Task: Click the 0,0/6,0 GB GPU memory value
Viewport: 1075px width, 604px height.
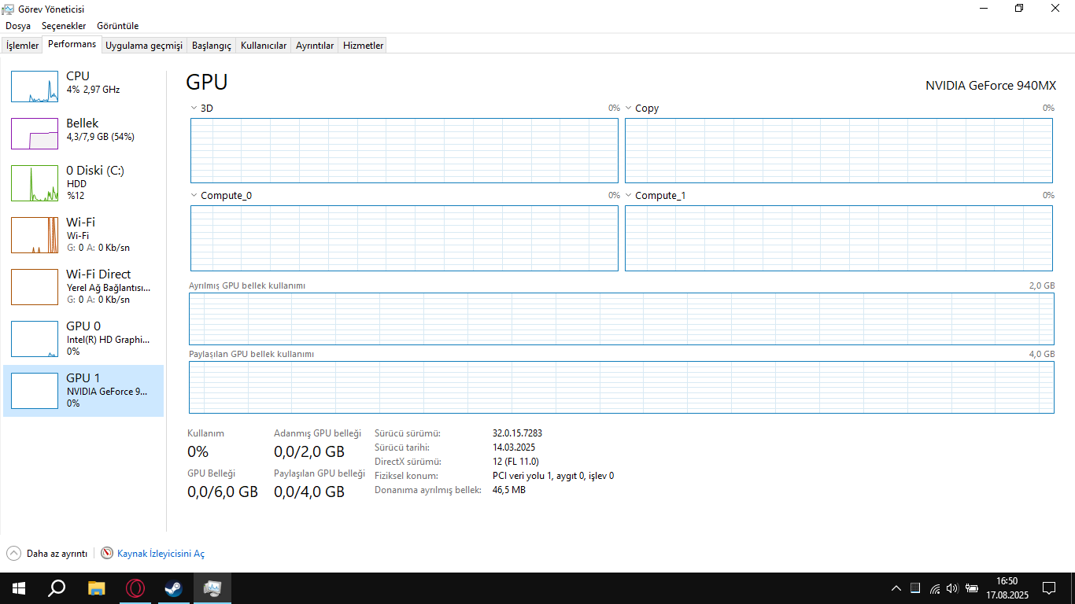Action: (x=223, y=492)
